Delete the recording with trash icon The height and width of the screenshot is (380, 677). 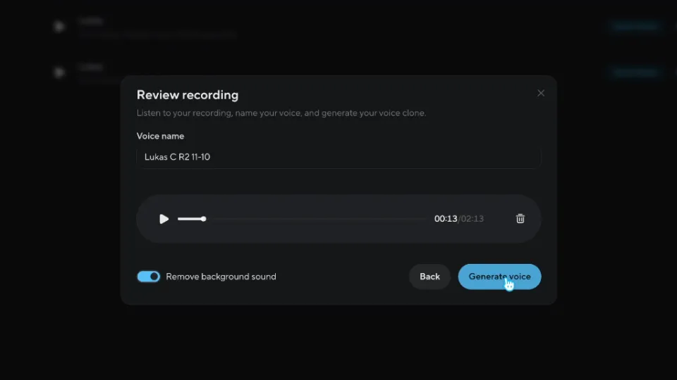pos(520,218)
